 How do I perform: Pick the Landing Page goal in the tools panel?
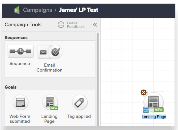50,102
